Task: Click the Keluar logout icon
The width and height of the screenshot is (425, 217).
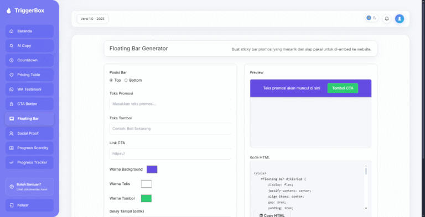Action: coord(12,205)
